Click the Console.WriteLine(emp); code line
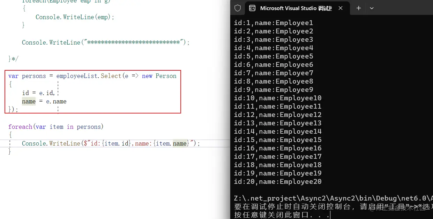 point(75,17)
